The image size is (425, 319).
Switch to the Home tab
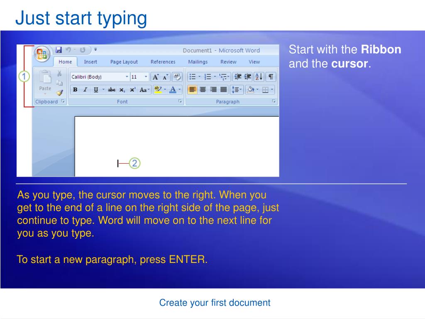tap(65, 62)
